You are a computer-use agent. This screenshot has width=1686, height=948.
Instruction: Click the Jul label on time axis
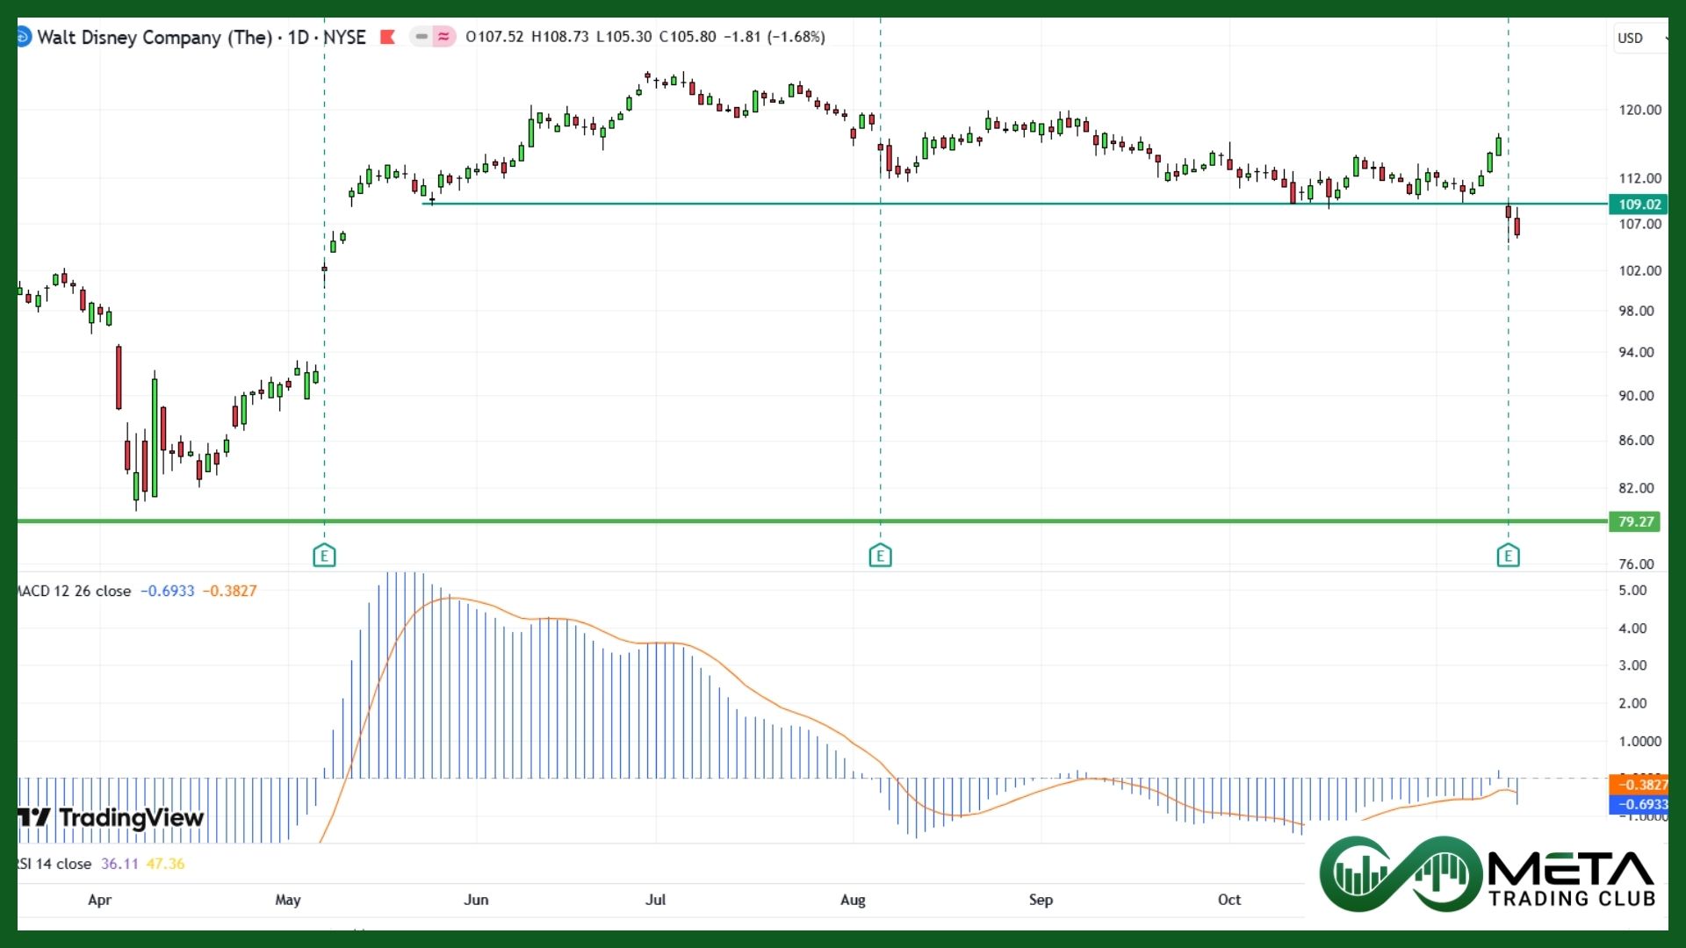click(x=655, y=900)
